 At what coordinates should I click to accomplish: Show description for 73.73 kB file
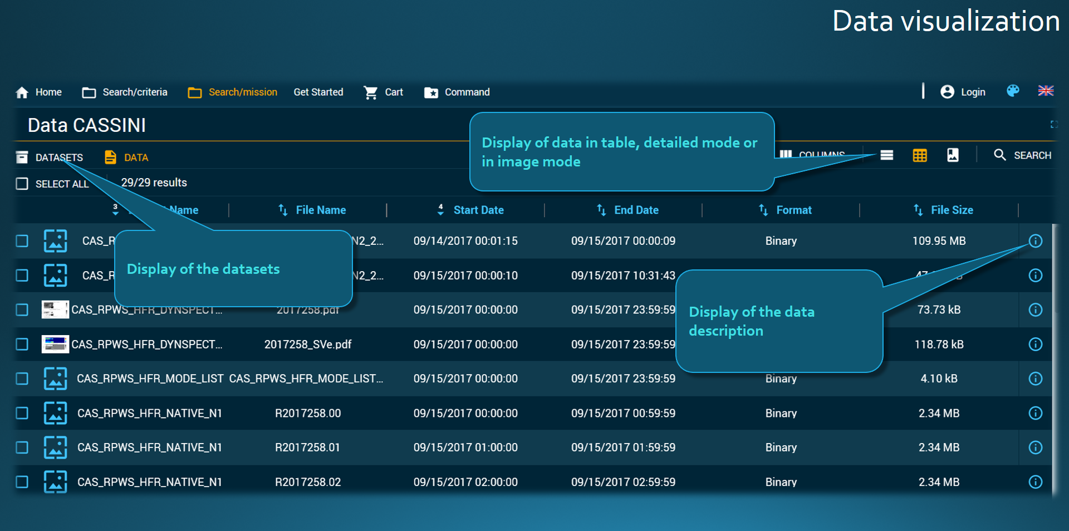coord(1035,310)
